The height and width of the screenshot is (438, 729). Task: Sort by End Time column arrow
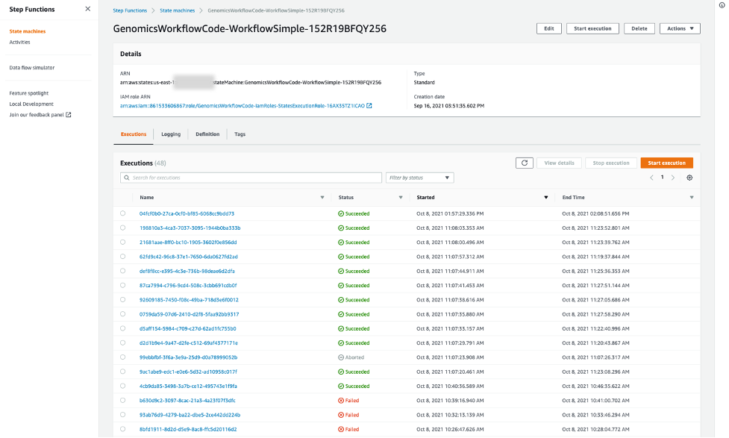692,198
